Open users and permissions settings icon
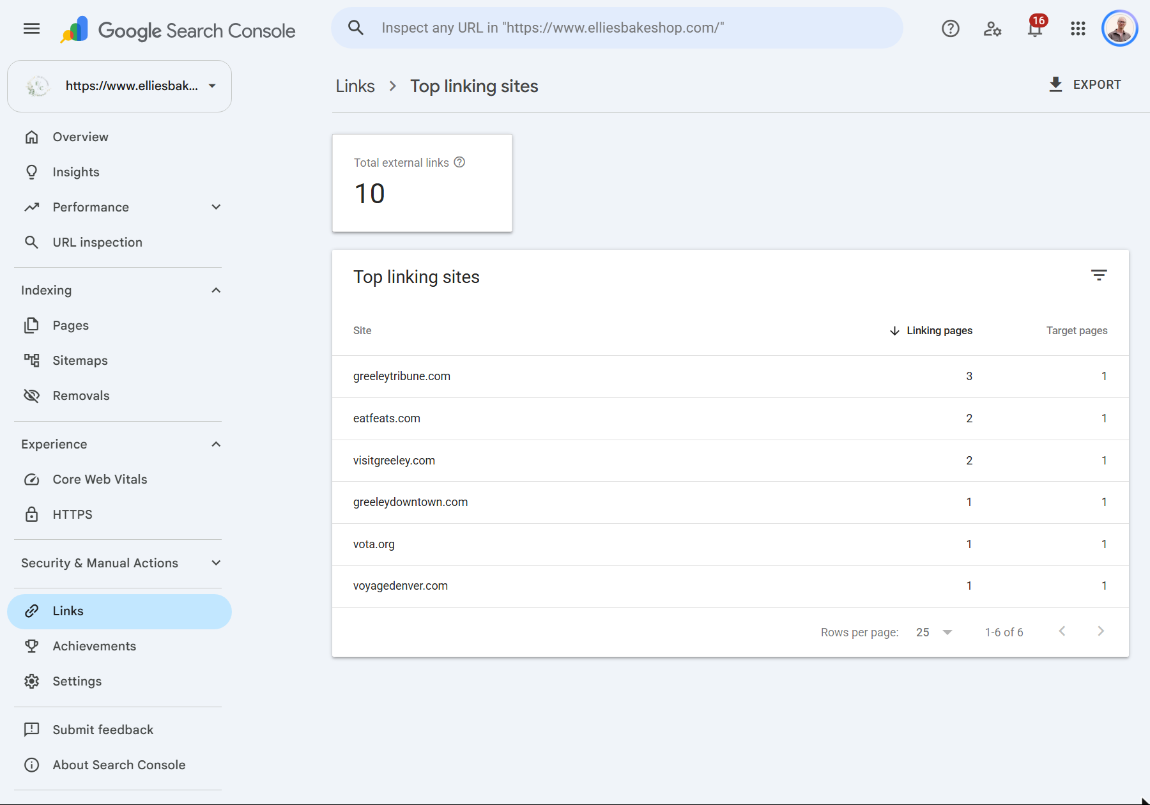Screen dimensions: 1150x805 coord(992,29)
